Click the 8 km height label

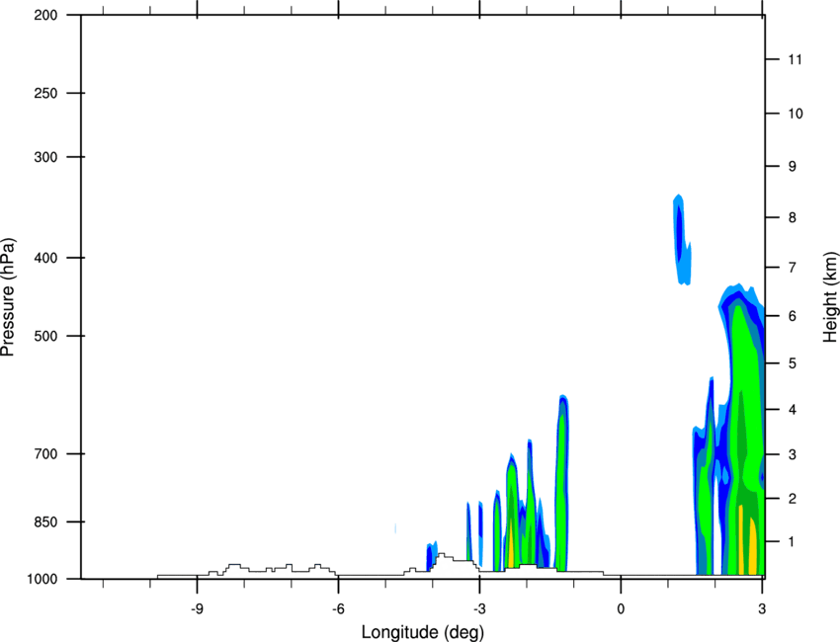click(793, 217)
